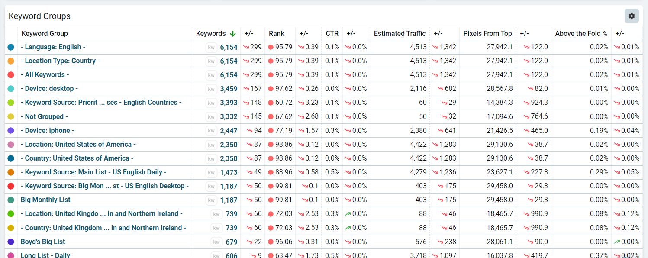Click above the fold value 0.19%
Image resolution: width=648 pixels, height=258 pixels.
(599, 130)
